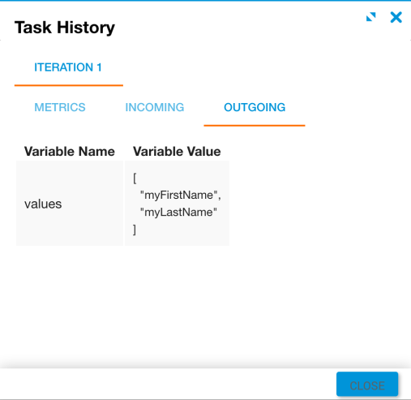This screenshot has width=411, height=400.
Task: Close the dialog with the X icon
Action: point(396,17)
